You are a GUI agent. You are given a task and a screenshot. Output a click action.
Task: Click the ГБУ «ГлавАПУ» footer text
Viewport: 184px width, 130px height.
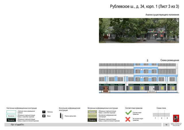coord(17,125)
